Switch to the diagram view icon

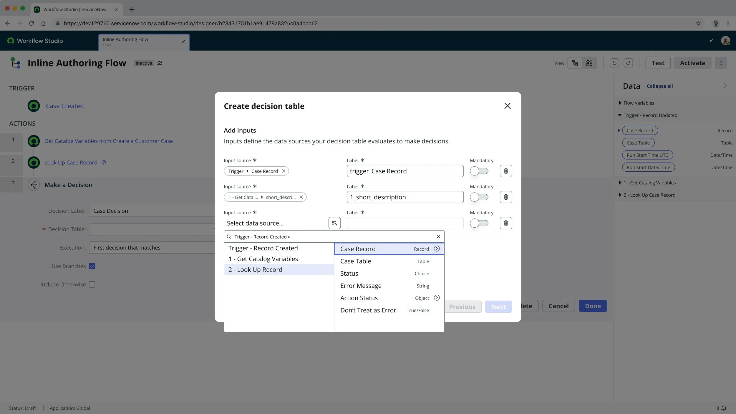pos(589,63)
